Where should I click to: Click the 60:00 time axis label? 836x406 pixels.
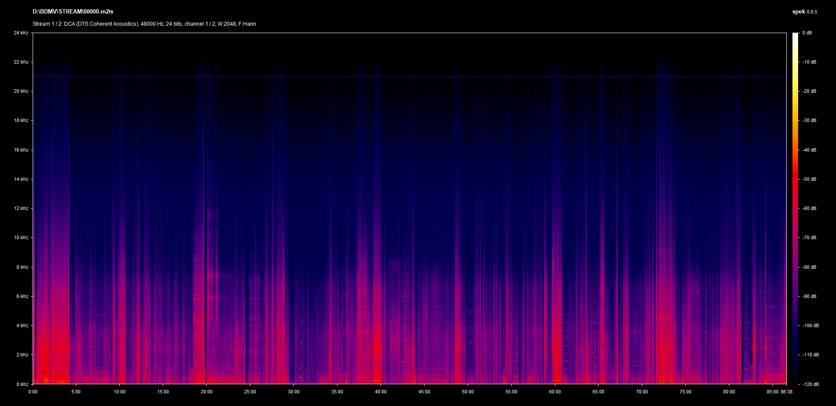click(x=555, y=392)
